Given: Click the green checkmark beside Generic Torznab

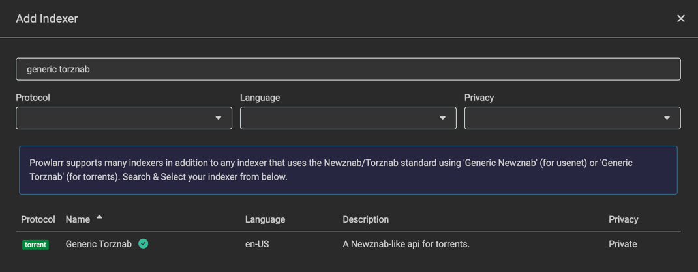Looking at the screenshot, I should [x=144, y=243].
